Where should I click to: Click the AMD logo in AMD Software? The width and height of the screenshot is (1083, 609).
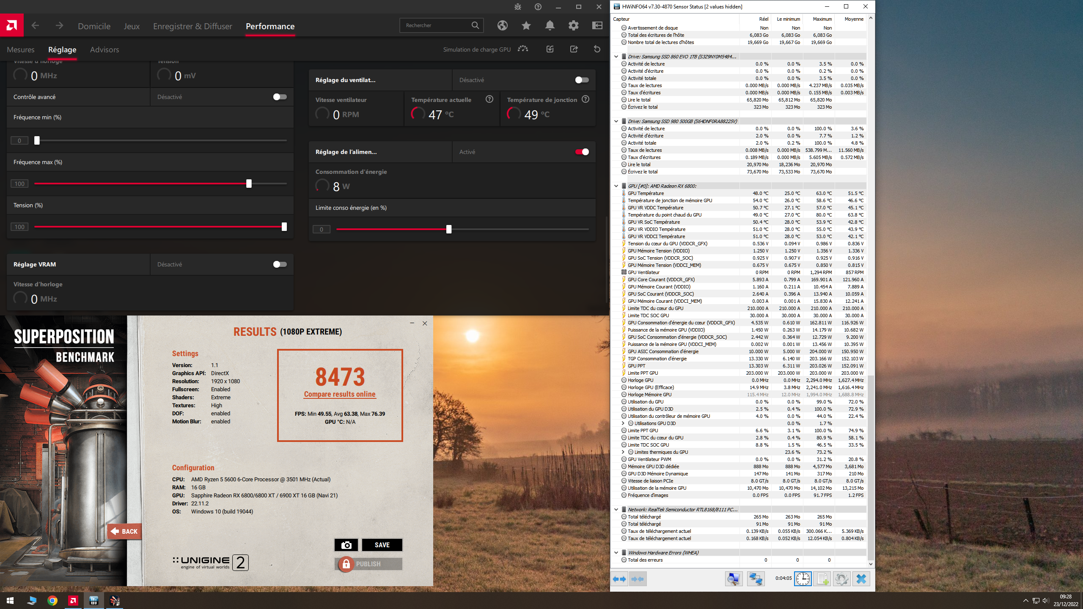[x=12, y=25]
